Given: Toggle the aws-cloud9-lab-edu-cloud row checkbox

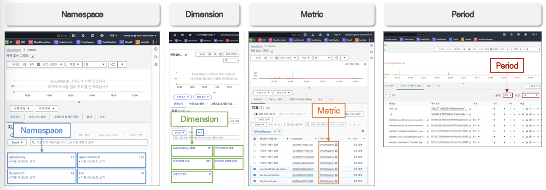Looking at the screenshot, I should tap(254, 169).
